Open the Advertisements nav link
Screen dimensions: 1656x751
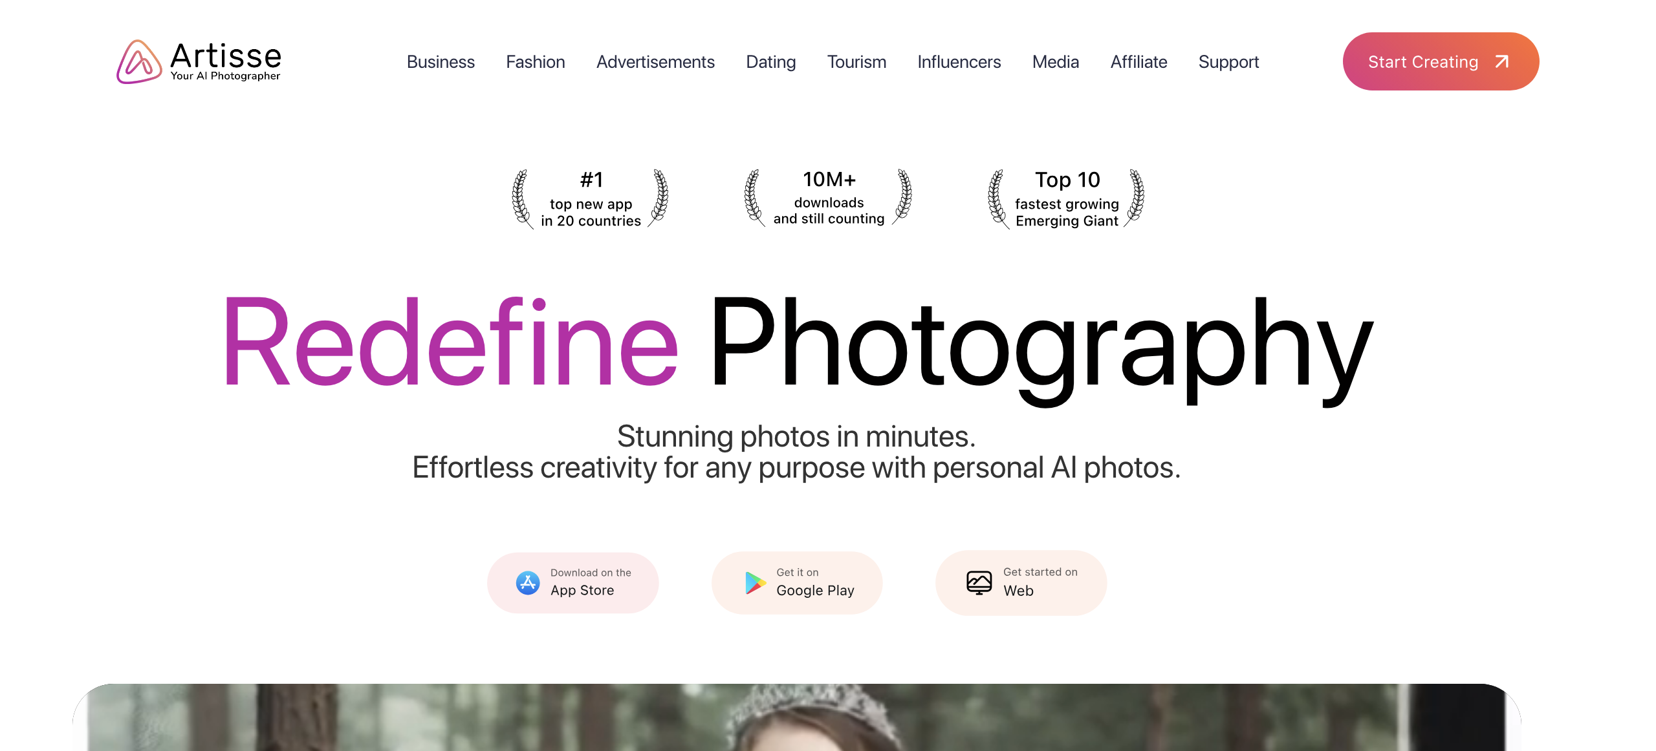point(655,62)
